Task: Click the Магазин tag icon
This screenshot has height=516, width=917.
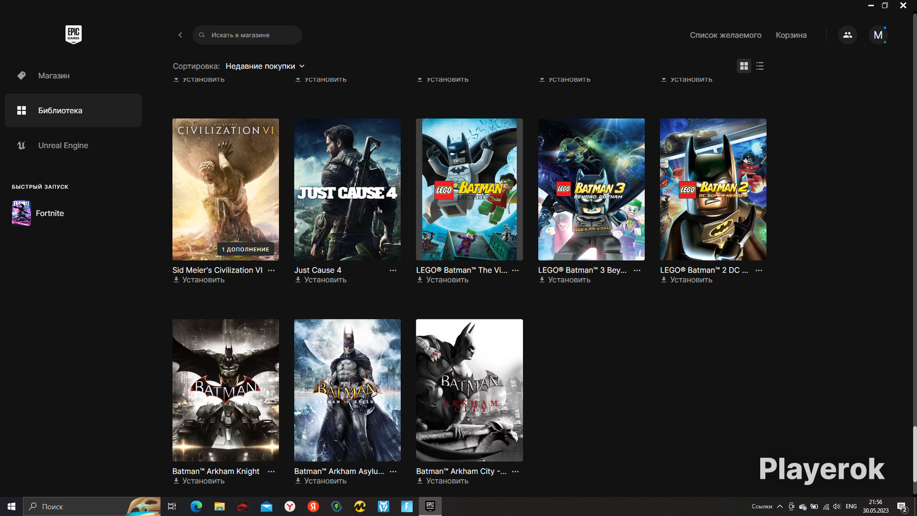Action: 21,75
